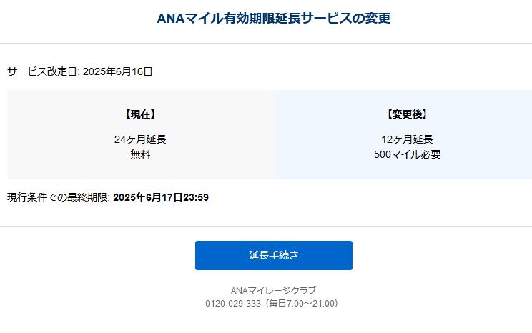The image size is (532, 333).
Task: Select the 24ヶ月延長 current term text
Action: pos(140,139)
